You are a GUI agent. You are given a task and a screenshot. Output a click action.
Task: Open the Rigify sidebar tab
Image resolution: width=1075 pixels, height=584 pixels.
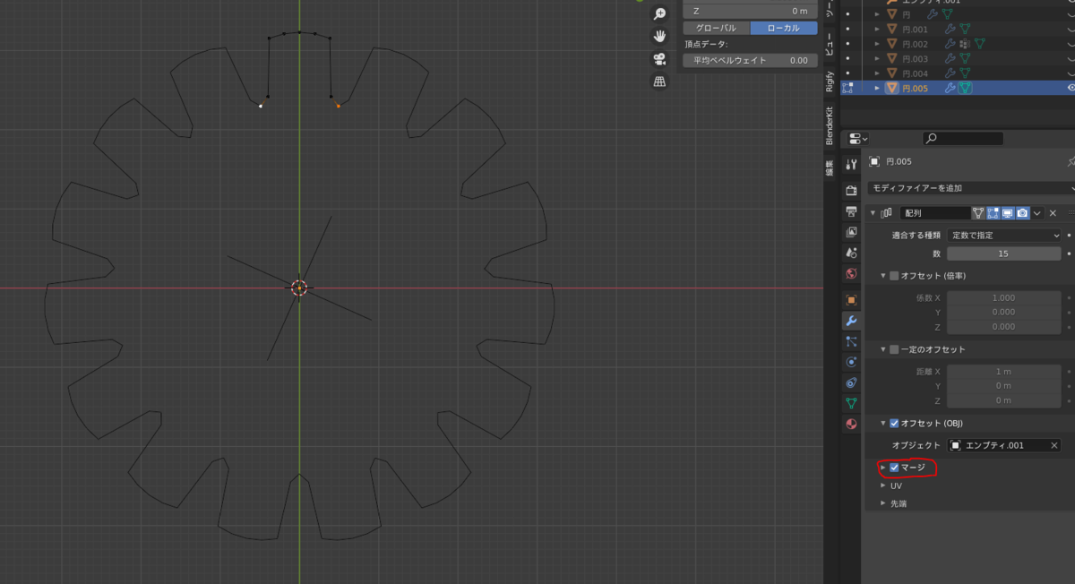pyautogui.click(x=830, y=82)
